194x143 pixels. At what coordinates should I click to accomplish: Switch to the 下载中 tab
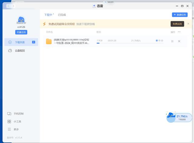48,15
